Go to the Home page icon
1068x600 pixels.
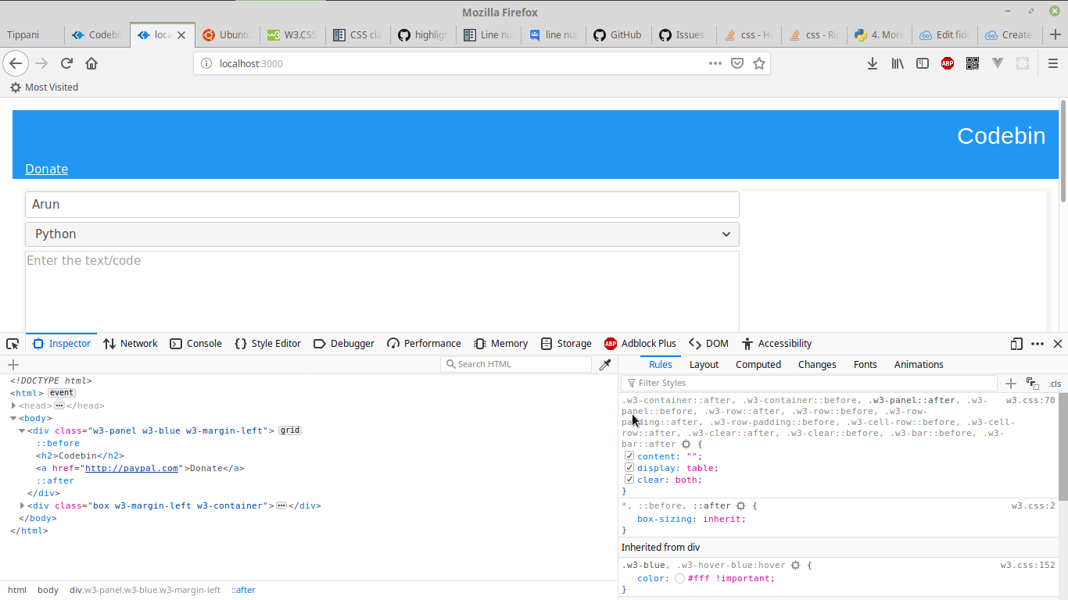91,63
